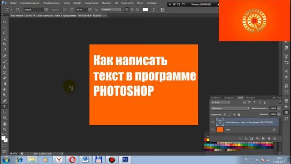Change the screen mode
This screenshot has width=291, height=164.
[x=5, y=151]
